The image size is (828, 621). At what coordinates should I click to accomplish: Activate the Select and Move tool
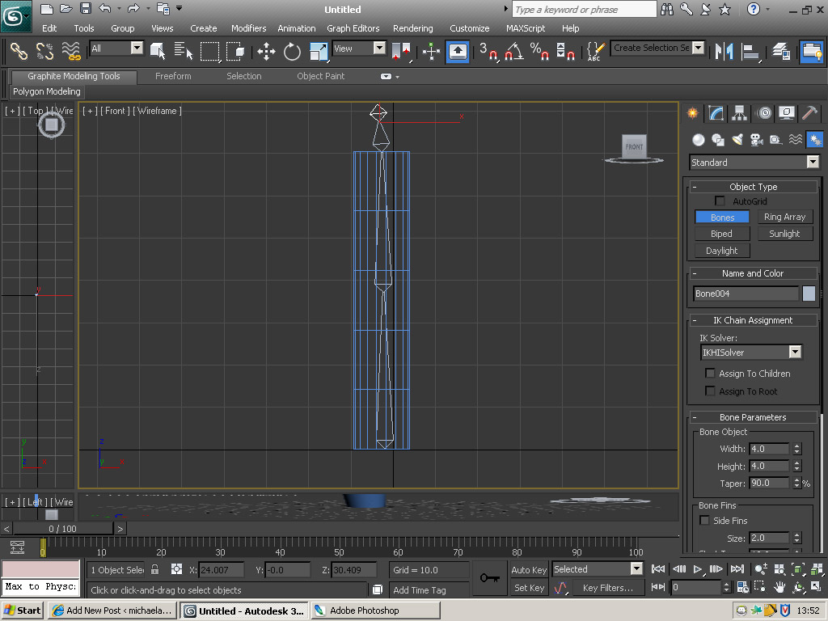pos(266,52)
